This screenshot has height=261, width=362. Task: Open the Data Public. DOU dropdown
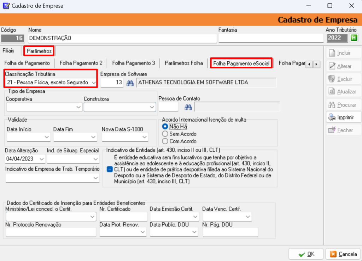coord(194,232)
